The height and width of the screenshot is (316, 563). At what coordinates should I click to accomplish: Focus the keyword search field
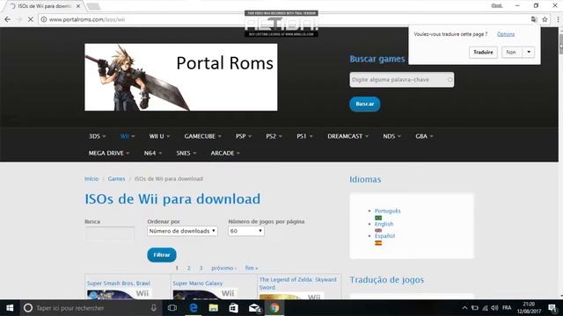401,80
